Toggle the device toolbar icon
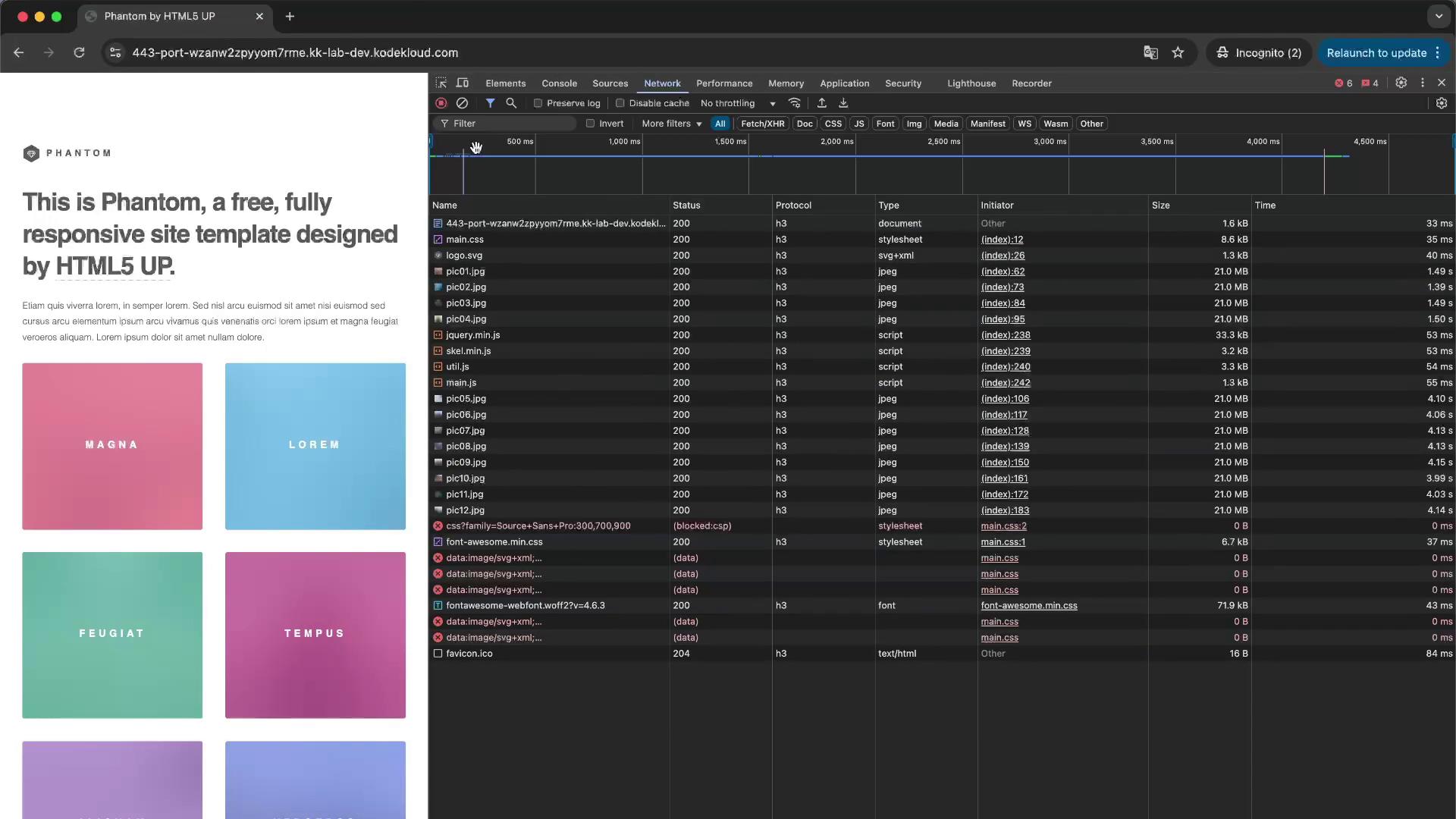 click(x=463, y=83)
